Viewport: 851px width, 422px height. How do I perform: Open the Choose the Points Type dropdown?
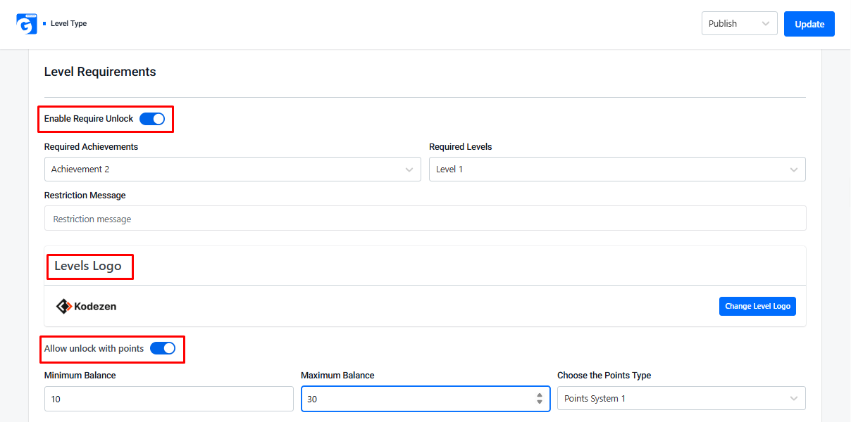681,399
